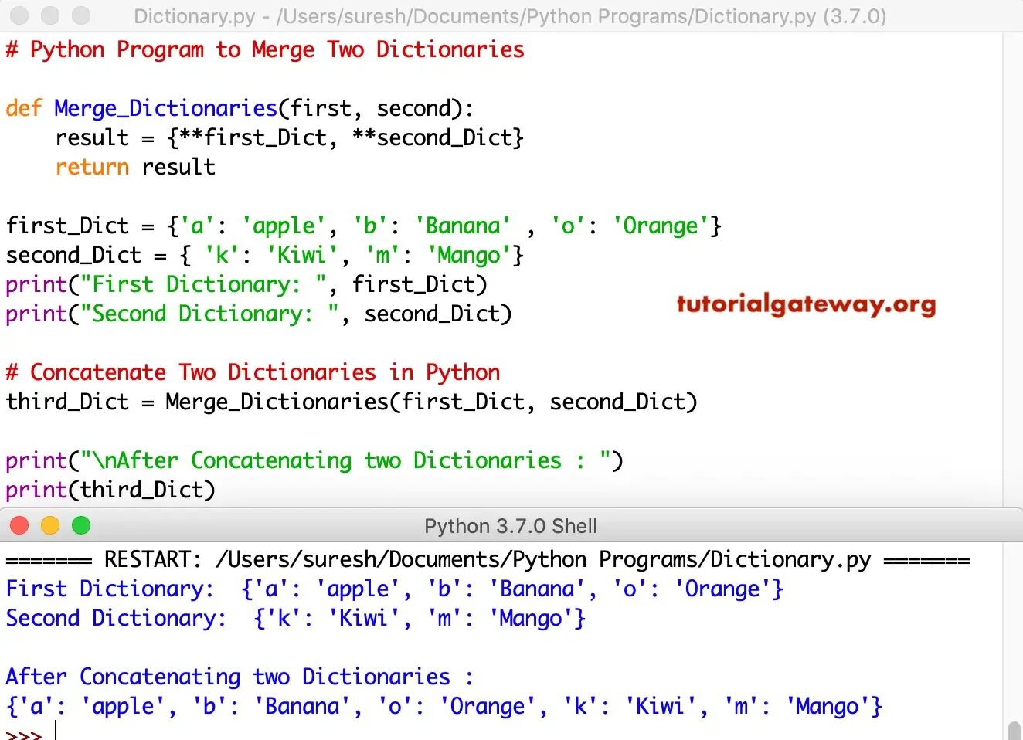
Task: Click the 'Second Dictionary:' shell output line
Action: (296, 619)
